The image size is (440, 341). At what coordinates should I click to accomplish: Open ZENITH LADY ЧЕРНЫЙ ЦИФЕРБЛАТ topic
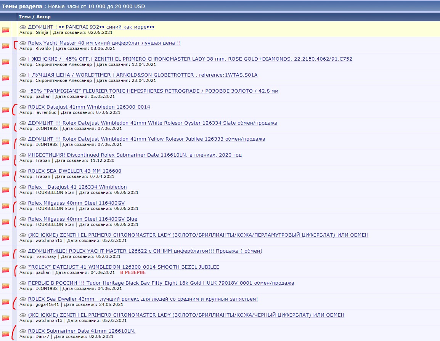click(x=186, y=315)
